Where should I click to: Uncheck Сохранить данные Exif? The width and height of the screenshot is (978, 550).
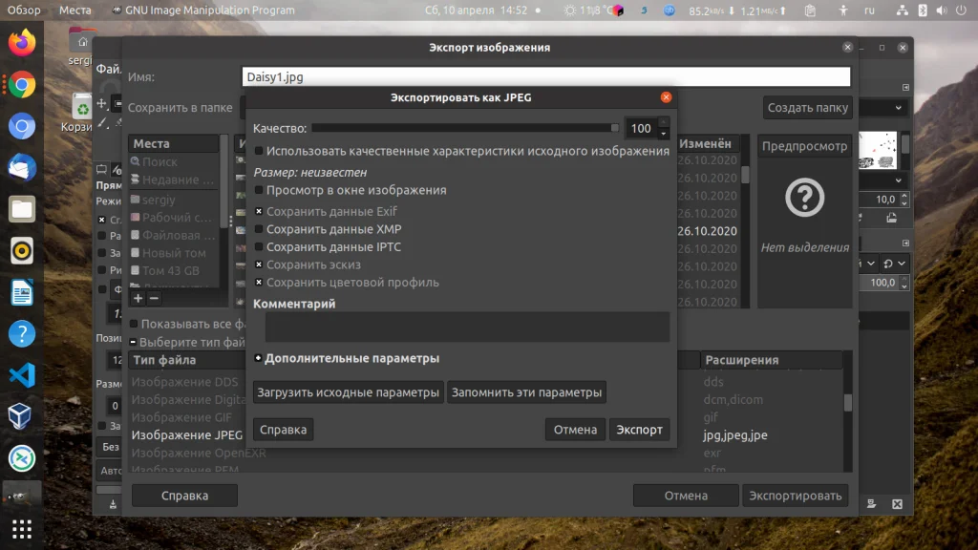[258, 211]
